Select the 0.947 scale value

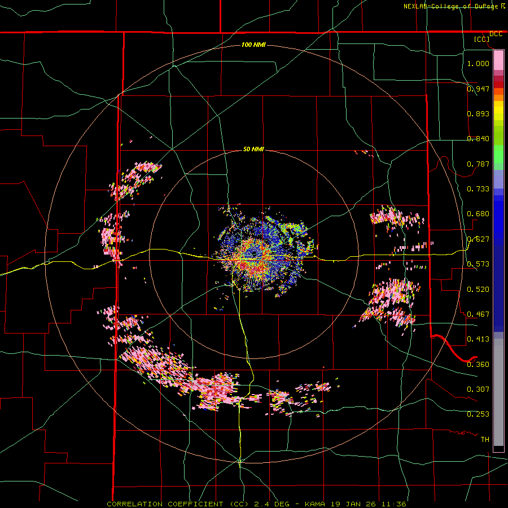pos(478,89)
